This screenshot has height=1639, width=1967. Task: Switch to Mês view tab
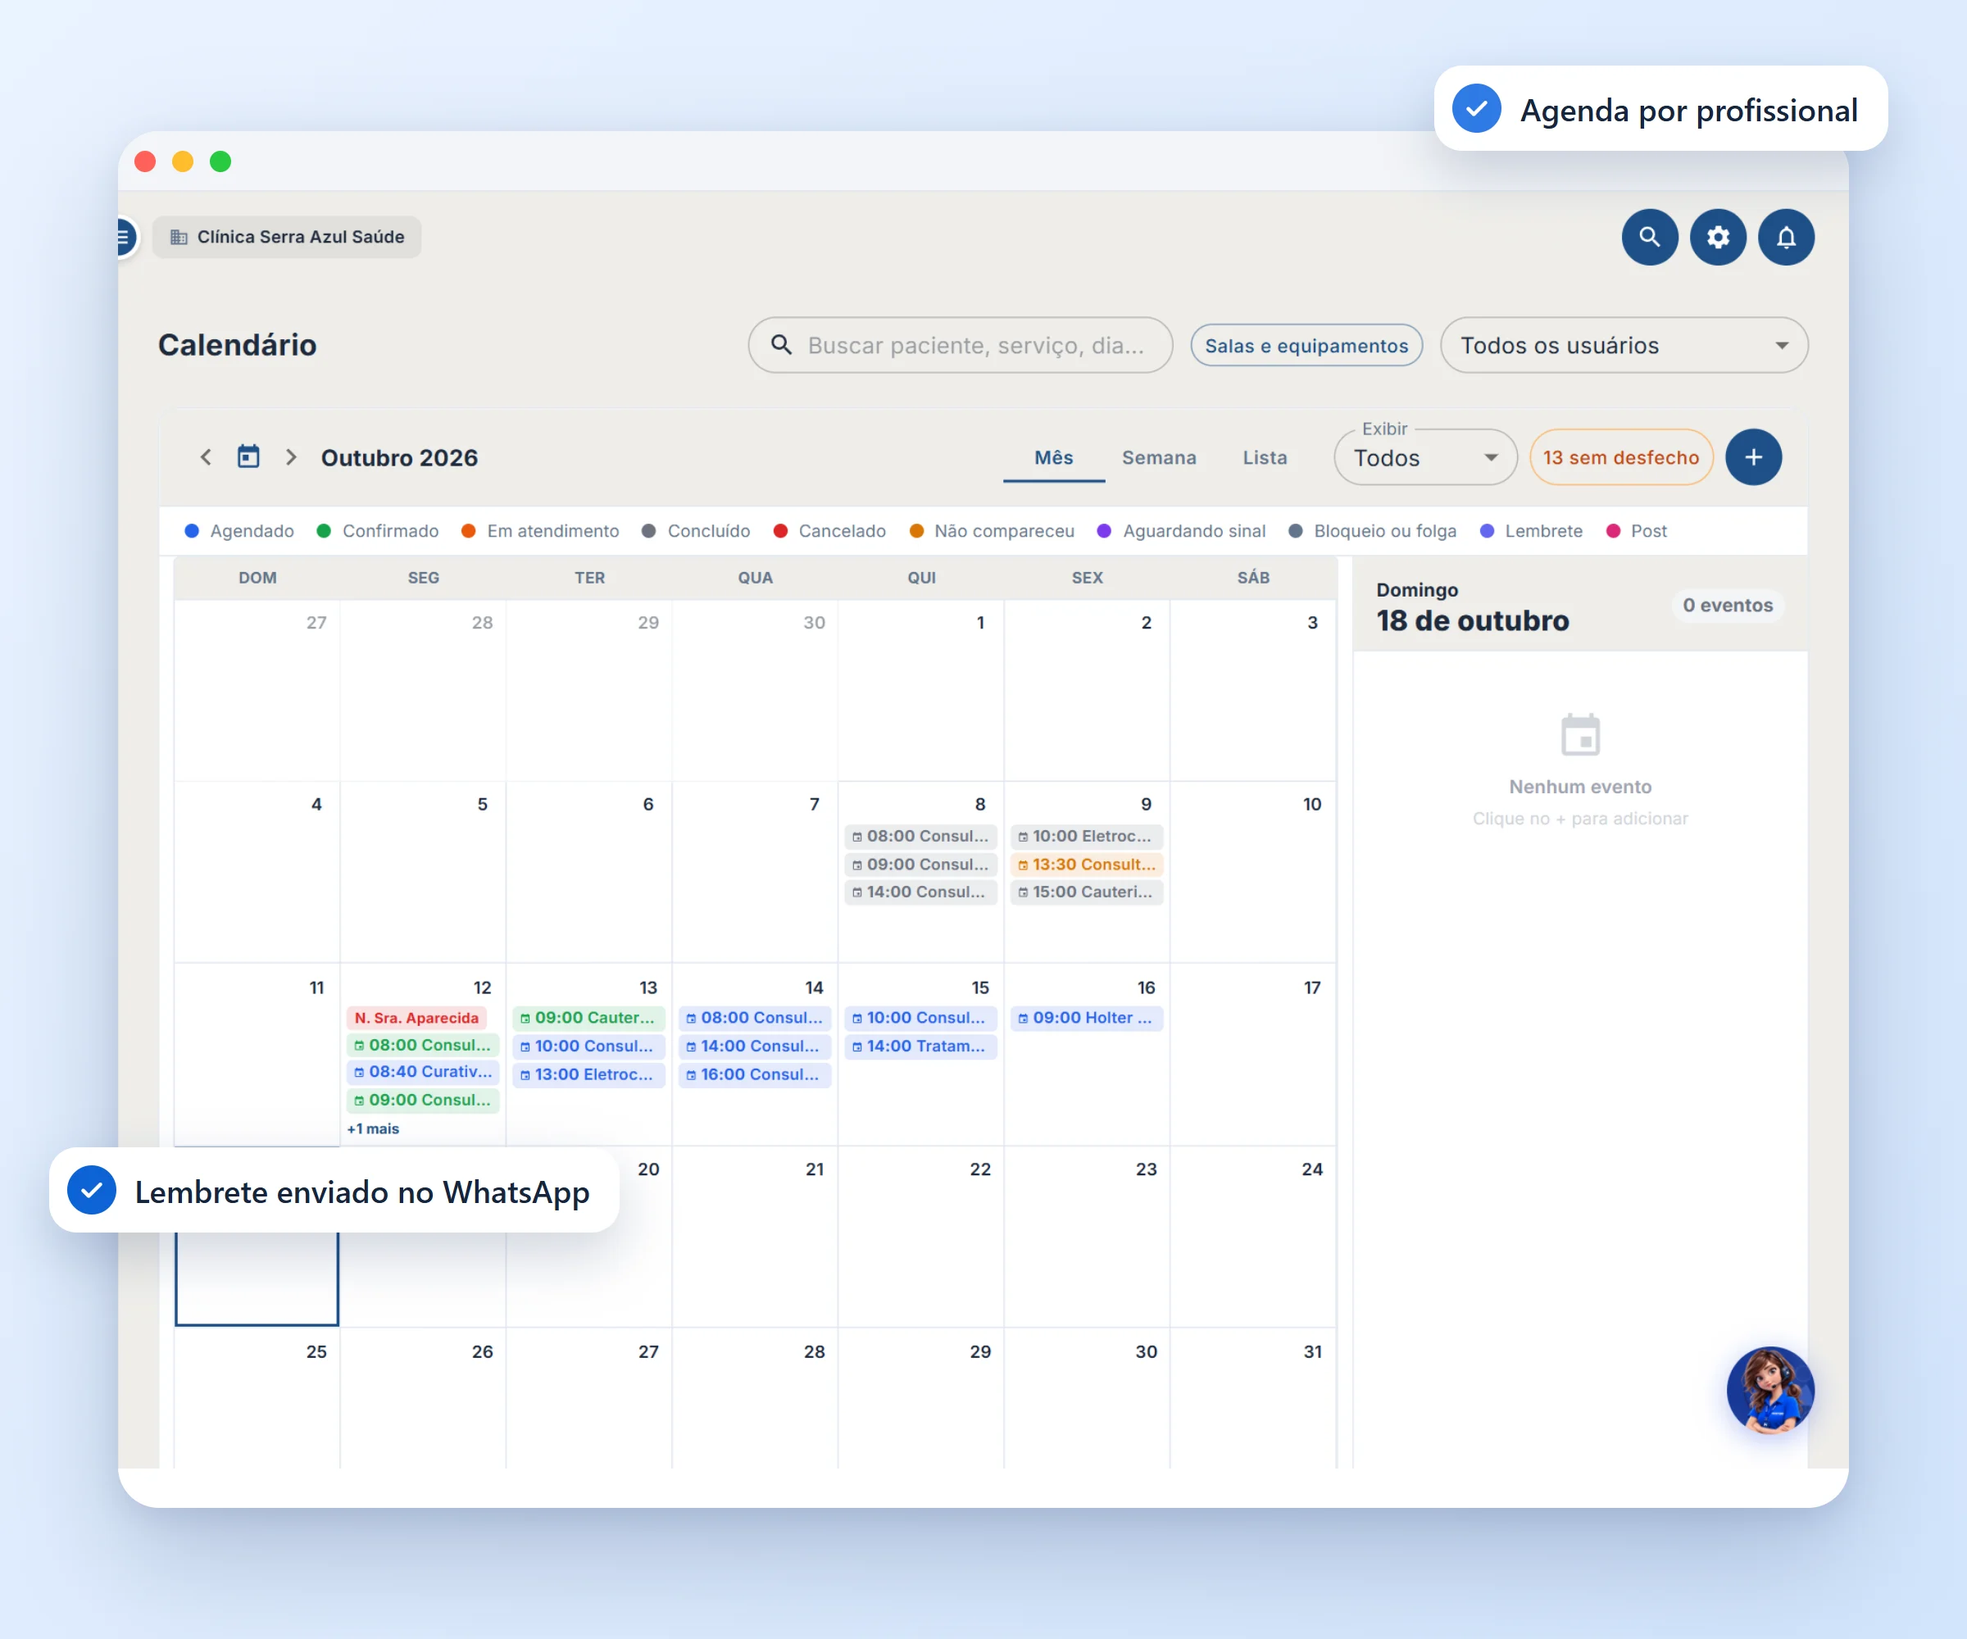[1054, 457]
